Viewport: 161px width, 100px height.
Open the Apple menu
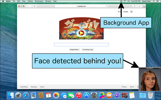point(3,1)
